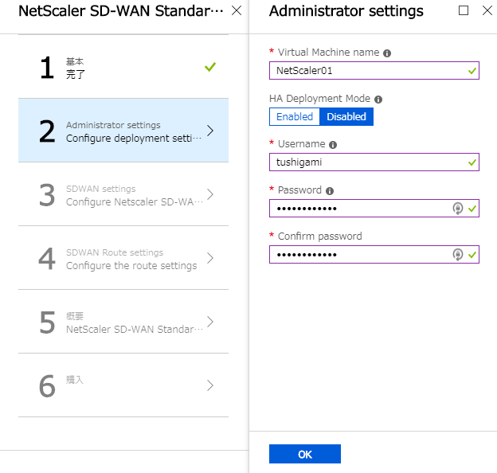This screenshot has width=497, height=473.
Task: Click password manager icon in Confirm password field
Action: point(457,254)
